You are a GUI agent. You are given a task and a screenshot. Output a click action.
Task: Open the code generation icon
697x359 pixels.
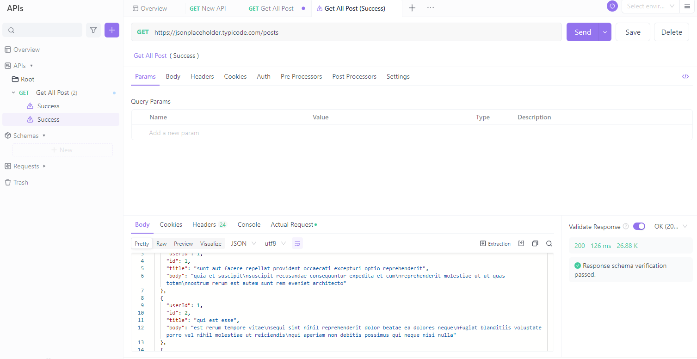point(685,76)
